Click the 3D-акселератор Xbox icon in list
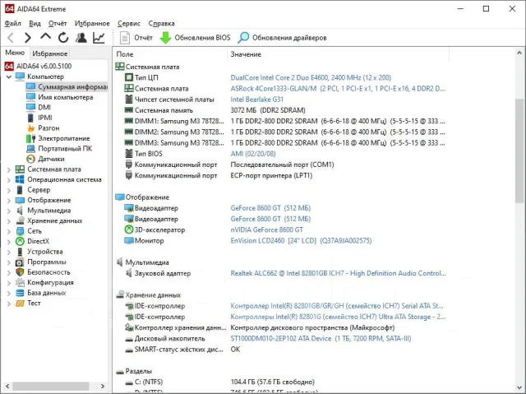Image resolution: width=526 pixels, height=394 pixels. (x=129, y=229)
